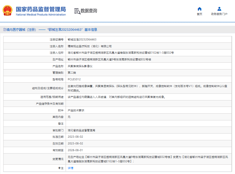This screenshot has width=235, height=174.
Task: Select 2023-08-02 in the 批准日期 row
Action: click(75, 137)
